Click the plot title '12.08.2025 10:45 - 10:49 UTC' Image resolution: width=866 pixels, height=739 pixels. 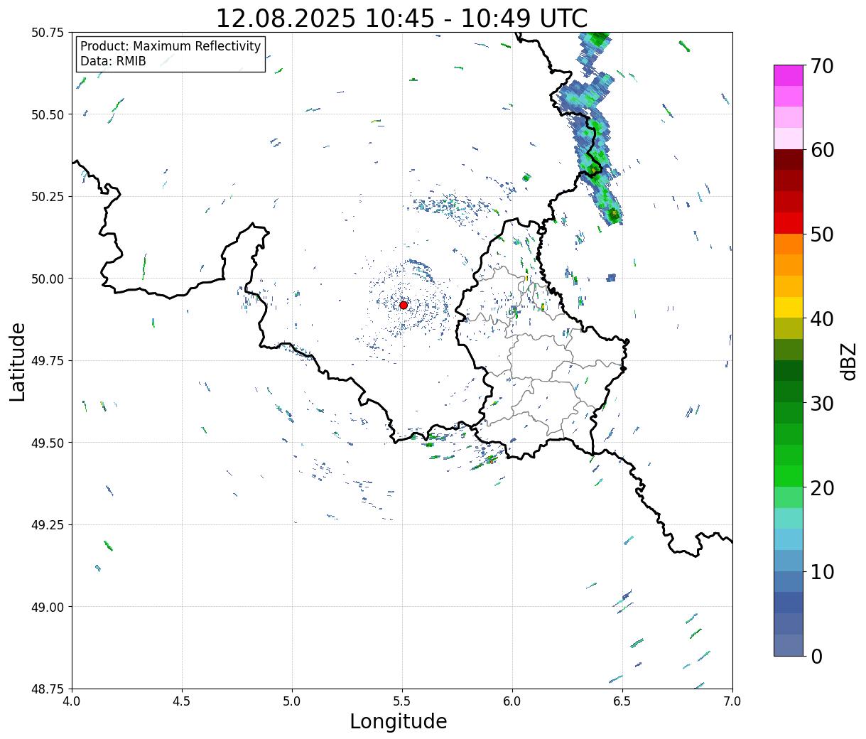(402, 18)
